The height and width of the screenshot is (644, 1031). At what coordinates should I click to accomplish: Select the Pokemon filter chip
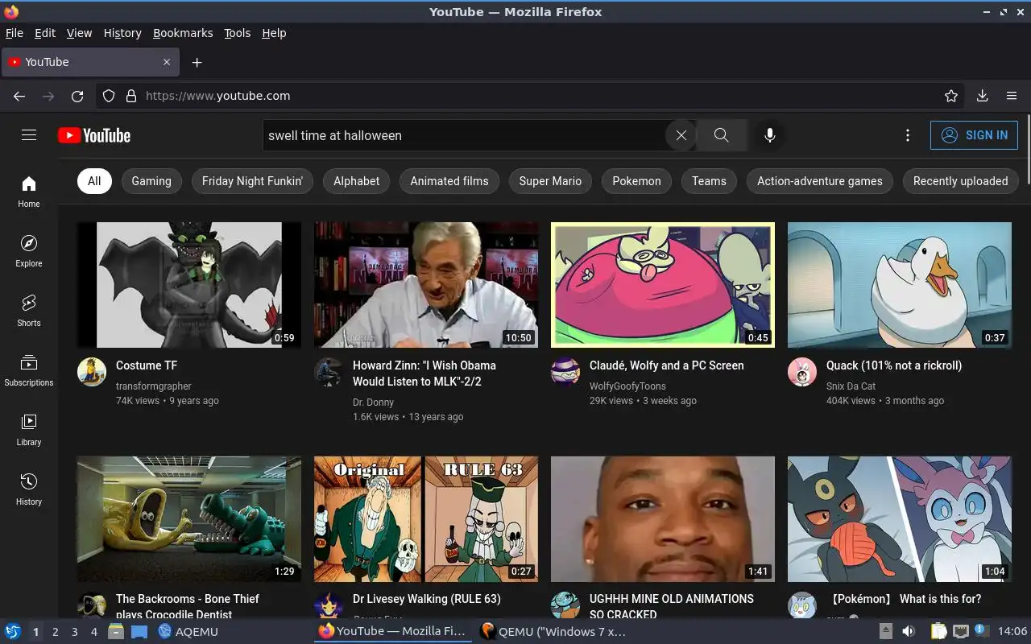[636, 181]
